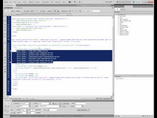Click the CSS button in Properties
Viewport: 157px width, 118px height.
7,106
